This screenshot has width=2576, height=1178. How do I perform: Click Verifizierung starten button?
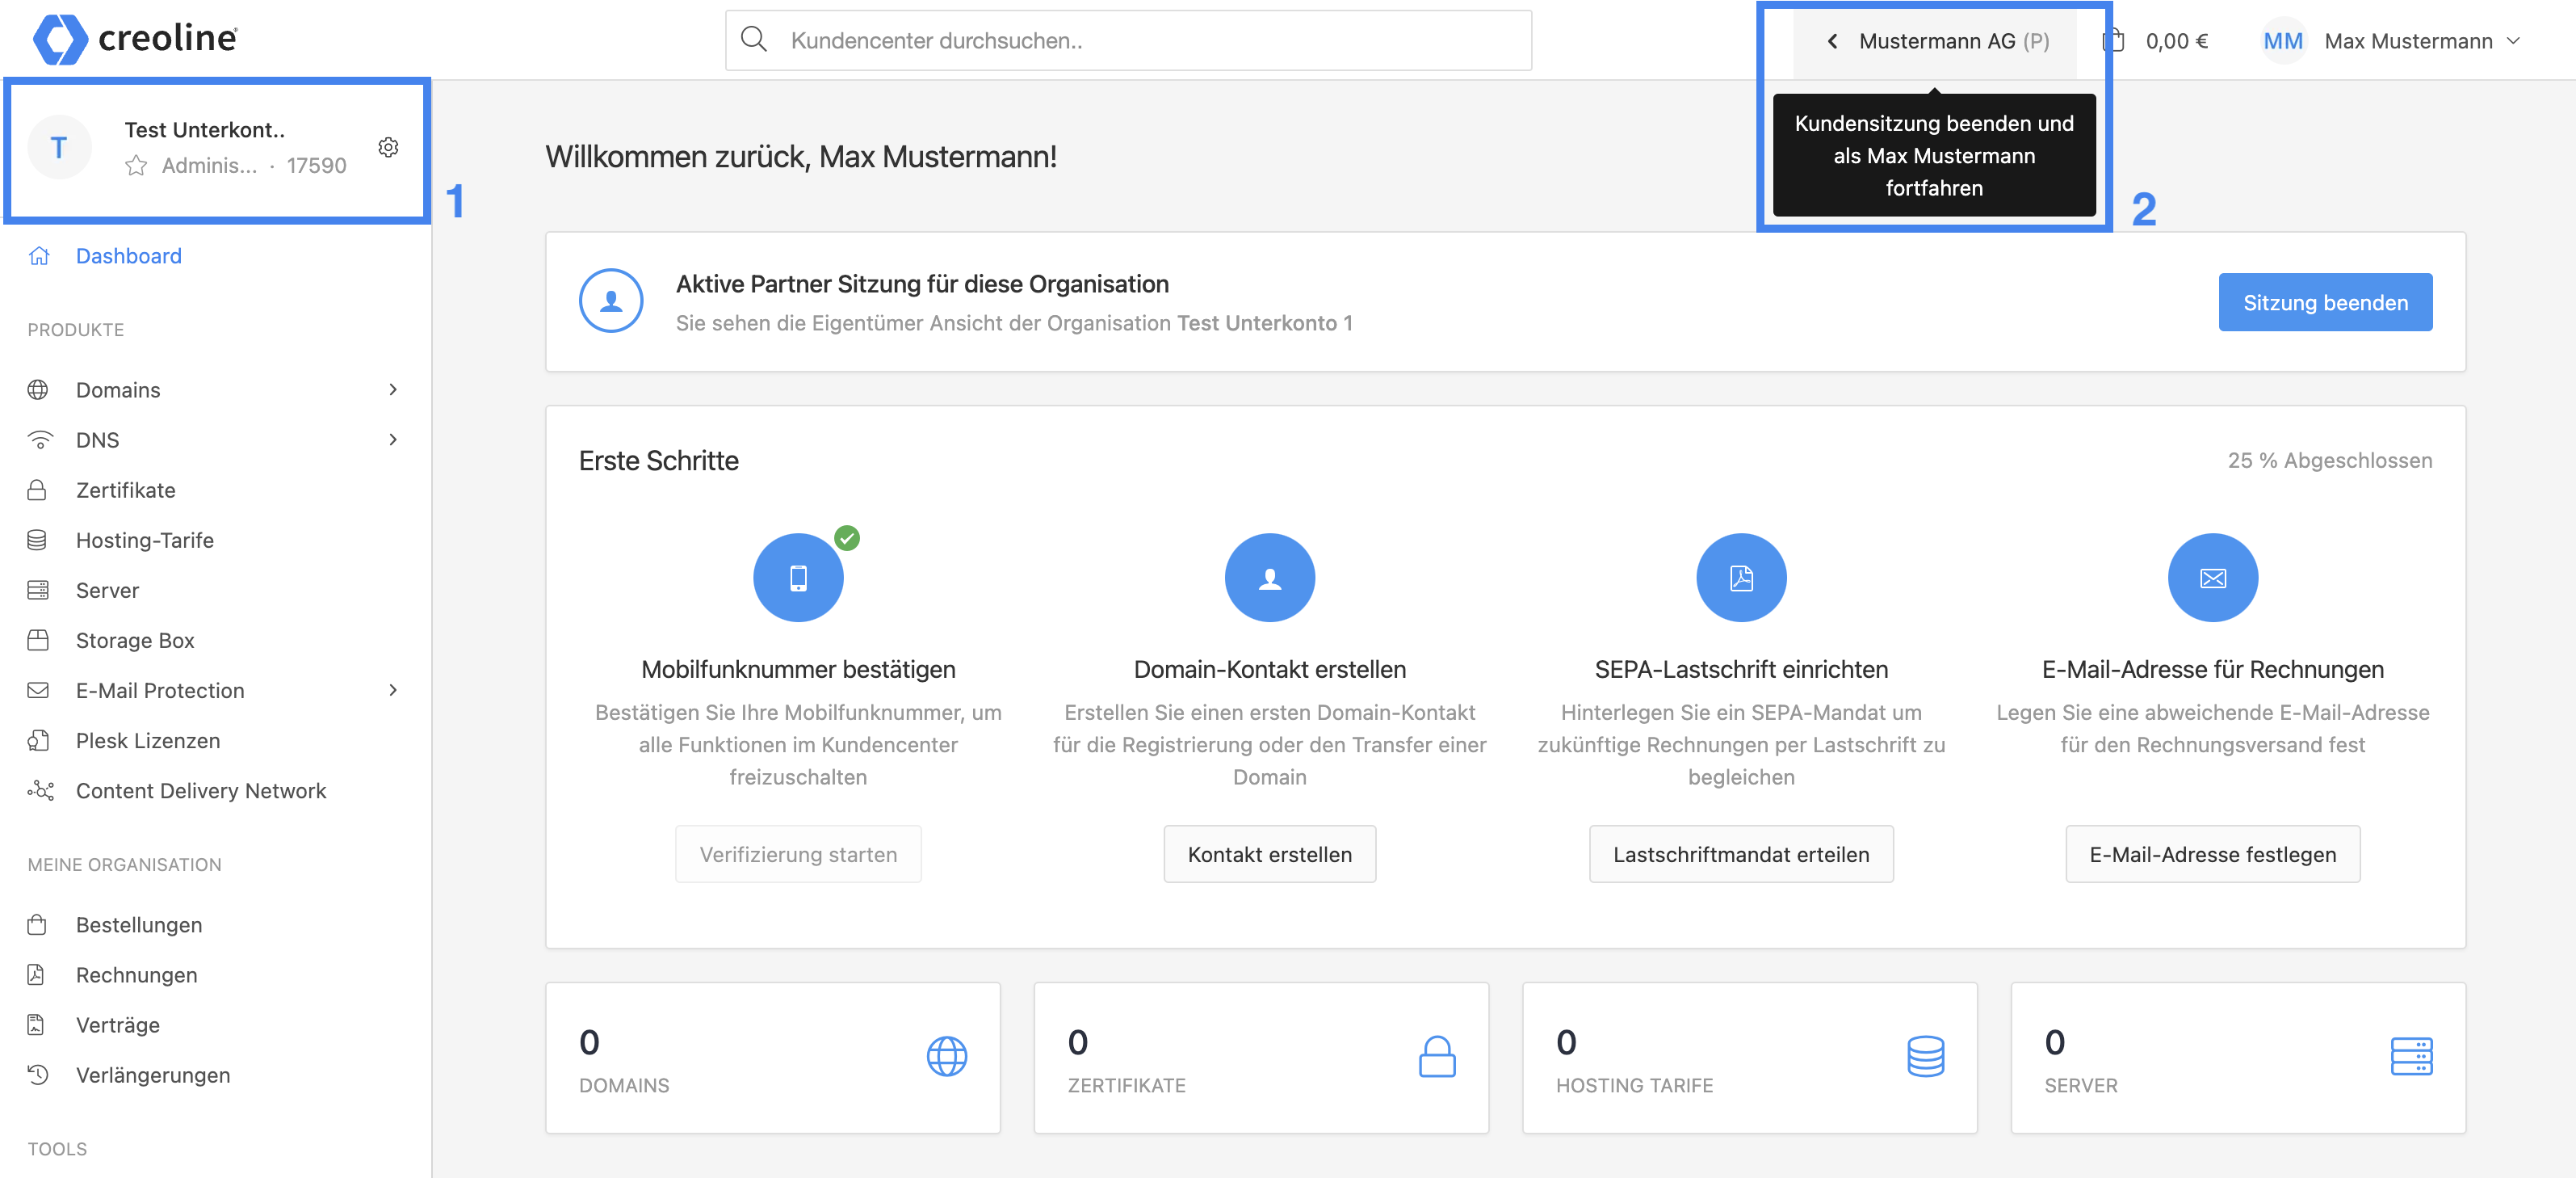coord(798,854)
